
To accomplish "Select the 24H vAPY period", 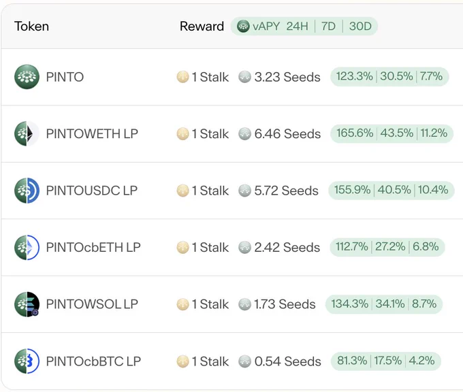I will pyautogui.click(x=297, y=27).
